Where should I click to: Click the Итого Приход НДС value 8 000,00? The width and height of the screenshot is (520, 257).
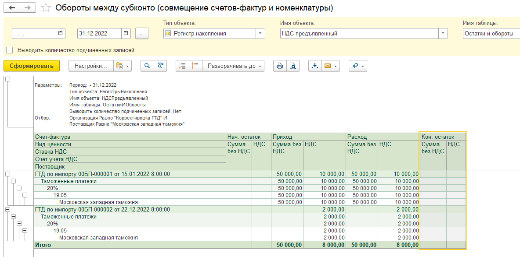[x=324, y=245]
